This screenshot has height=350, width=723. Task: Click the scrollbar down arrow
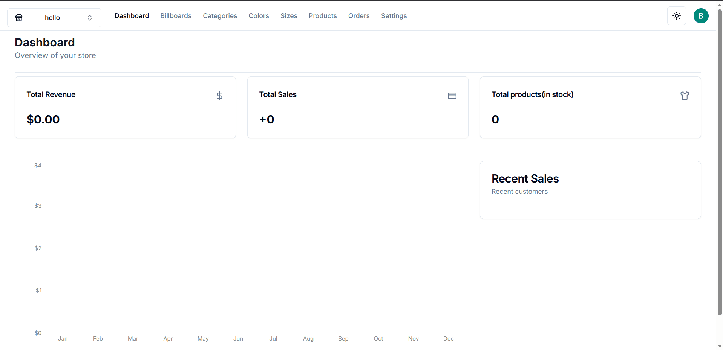point(720,346)
